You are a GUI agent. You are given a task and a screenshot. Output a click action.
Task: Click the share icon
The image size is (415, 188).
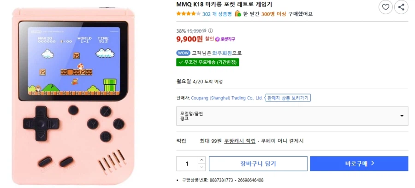401,7
